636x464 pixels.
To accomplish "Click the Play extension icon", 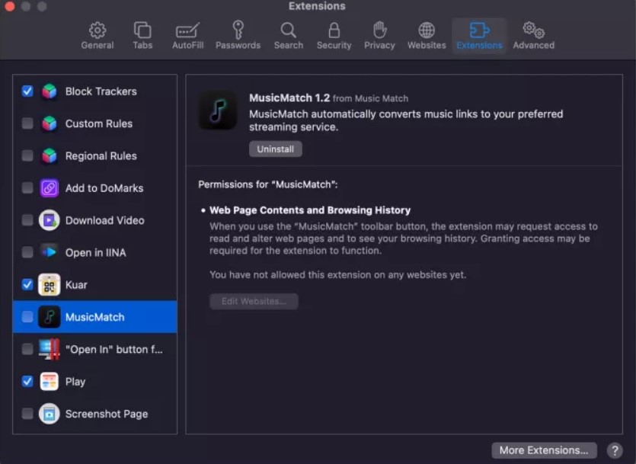I will (49, 381).
